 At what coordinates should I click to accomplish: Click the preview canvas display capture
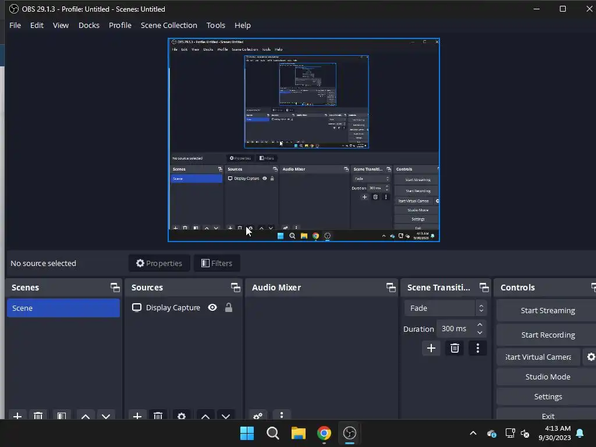(x=304, y=140)
